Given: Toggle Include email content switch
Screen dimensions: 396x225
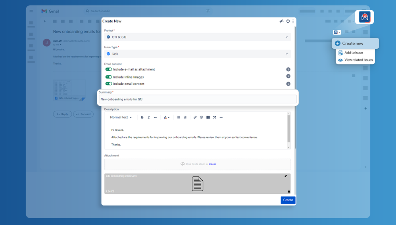Looking at the screenshot, I should (x=109, y=84).
